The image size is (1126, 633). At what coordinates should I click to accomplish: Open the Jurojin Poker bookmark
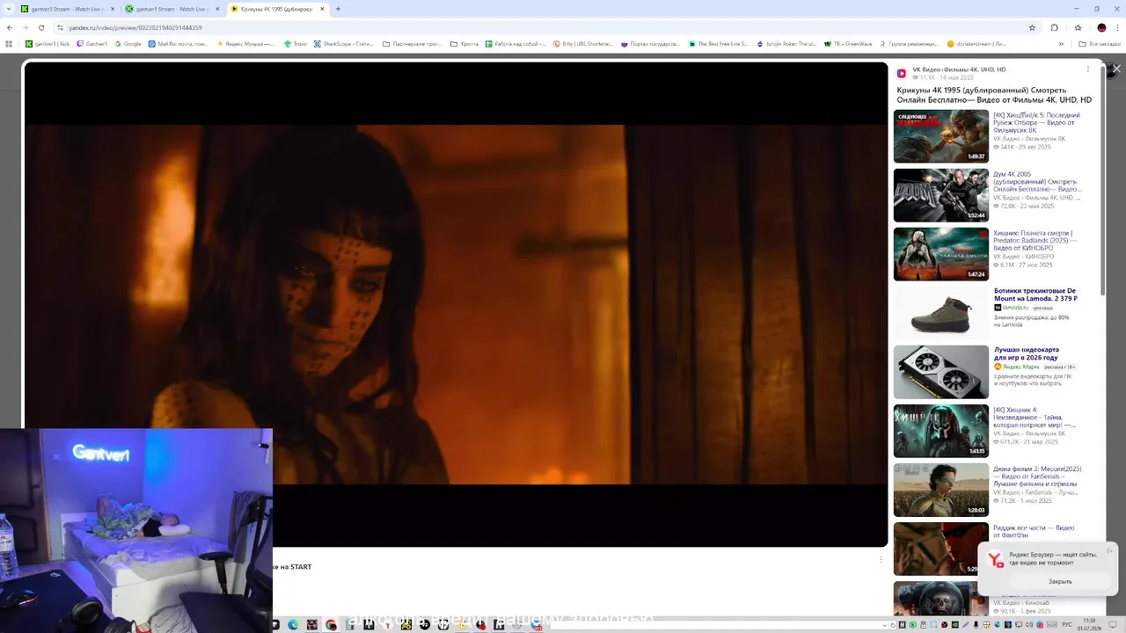tap(786, 43)
